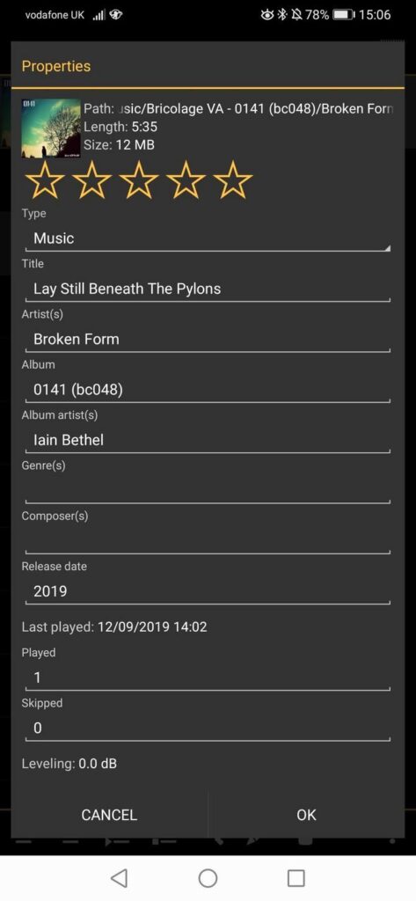
Task: Set rating to two stars
Action: point(92,179)
